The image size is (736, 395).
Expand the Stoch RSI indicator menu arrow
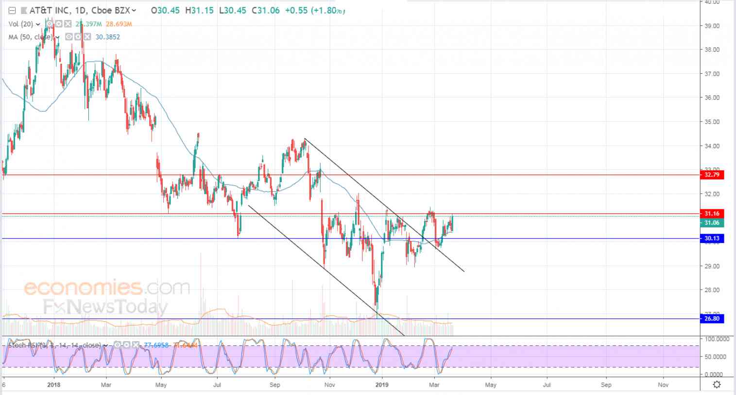point(105,345)
